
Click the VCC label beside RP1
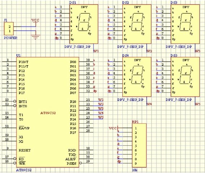pyautogui.click(x=112, y=128)
